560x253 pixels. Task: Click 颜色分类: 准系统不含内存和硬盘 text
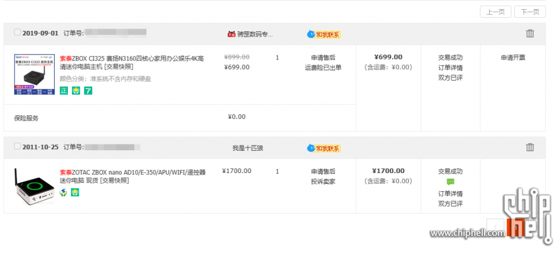pyautogui.click(x=105, y=79)
